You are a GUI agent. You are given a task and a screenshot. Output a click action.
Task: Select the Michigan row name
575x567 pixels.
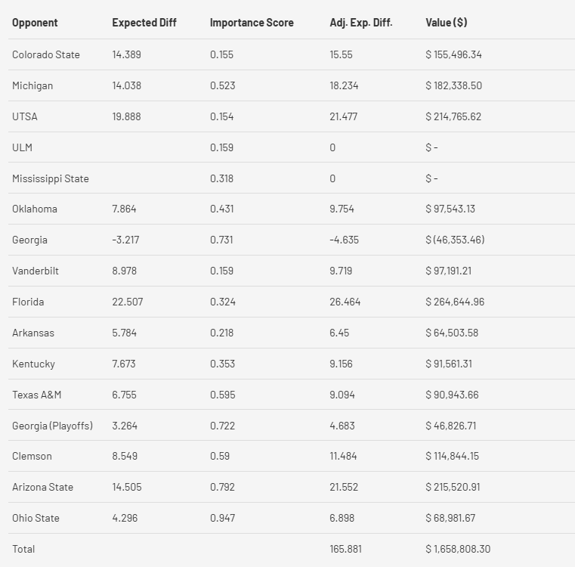[32, 85]
